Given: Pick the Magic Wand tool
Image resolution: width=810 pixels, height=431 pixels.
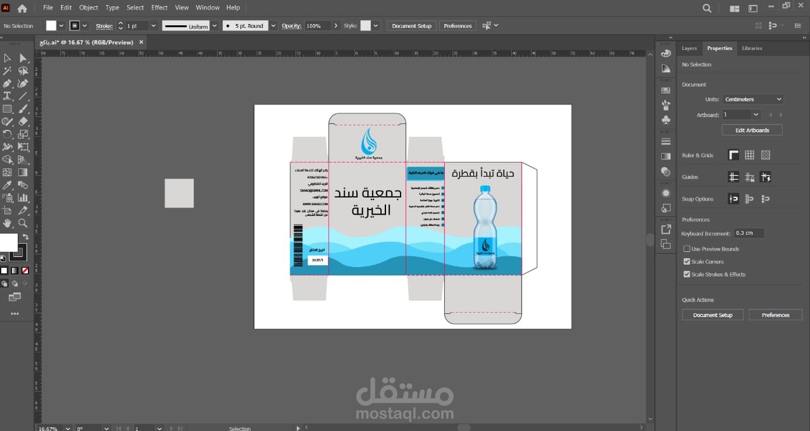Looking at the screenshot, I should [x=8, y=71].
